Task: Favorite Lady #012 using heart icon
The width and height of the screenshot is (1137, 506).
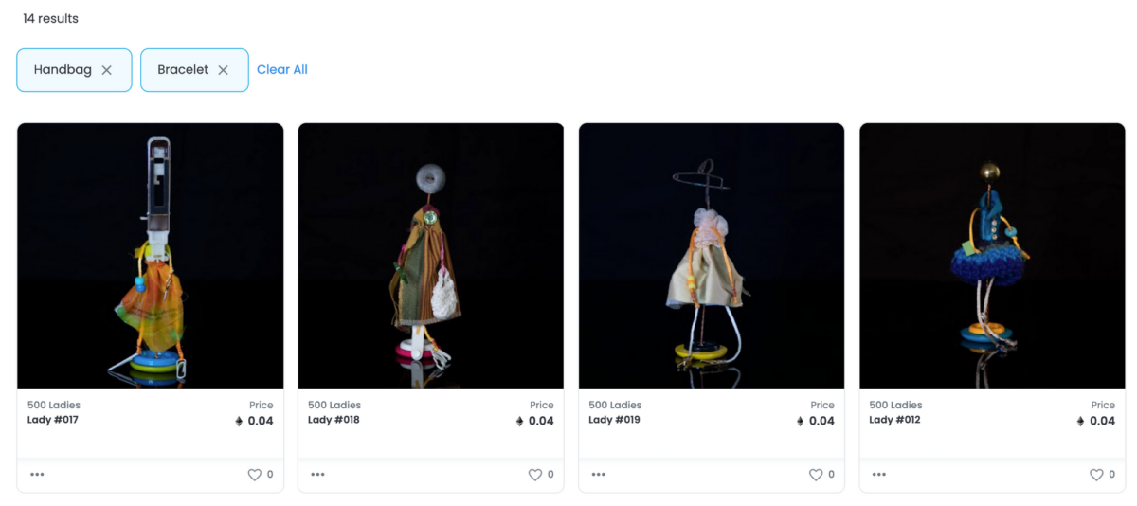Action: (1096, 475)
